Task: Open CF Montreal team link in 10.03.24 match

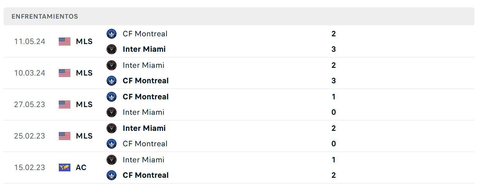Action: point(146,81)
